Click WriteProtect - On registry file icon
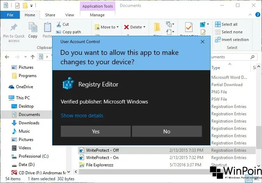 click(82, 158)
